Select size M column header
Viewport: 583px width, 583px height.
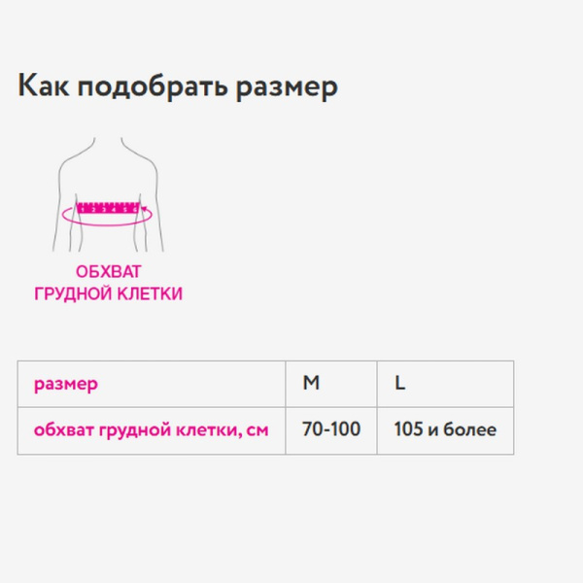pos(331,384)
